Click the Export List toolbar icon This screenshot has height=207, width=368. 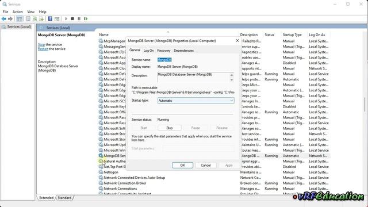[x=41, y=19]
